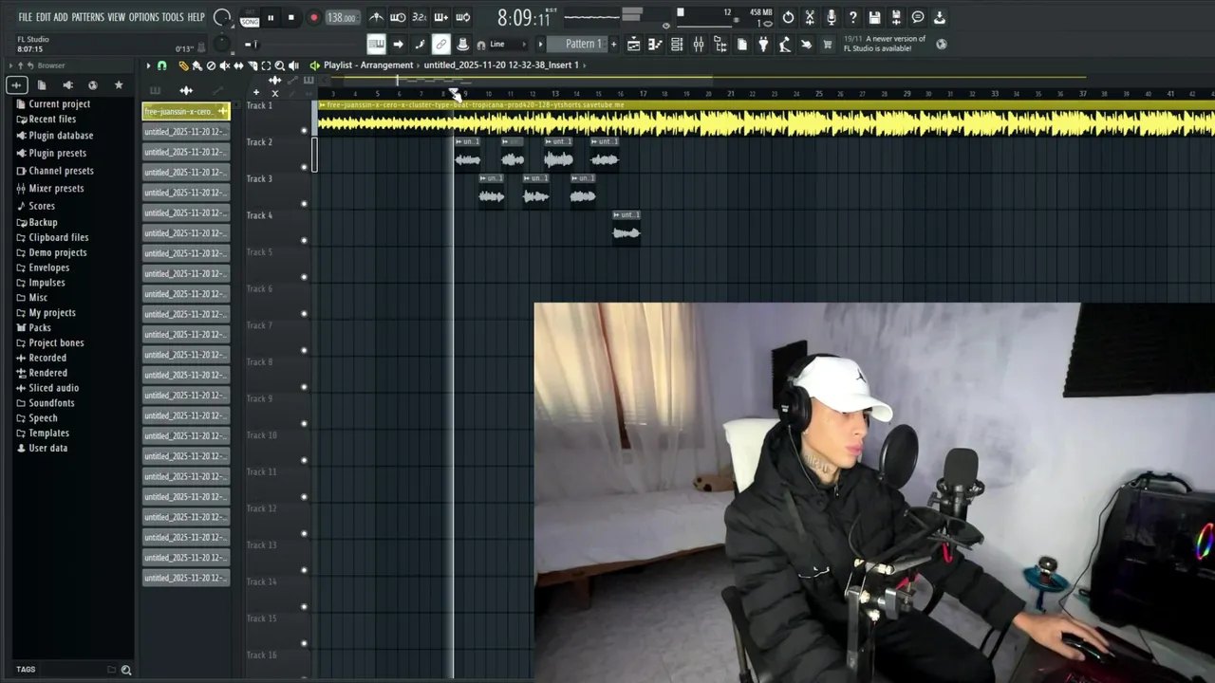This screenshot has height=683, width=1215.
Task: Toggle wait for input to start playing
Action: 398,17
